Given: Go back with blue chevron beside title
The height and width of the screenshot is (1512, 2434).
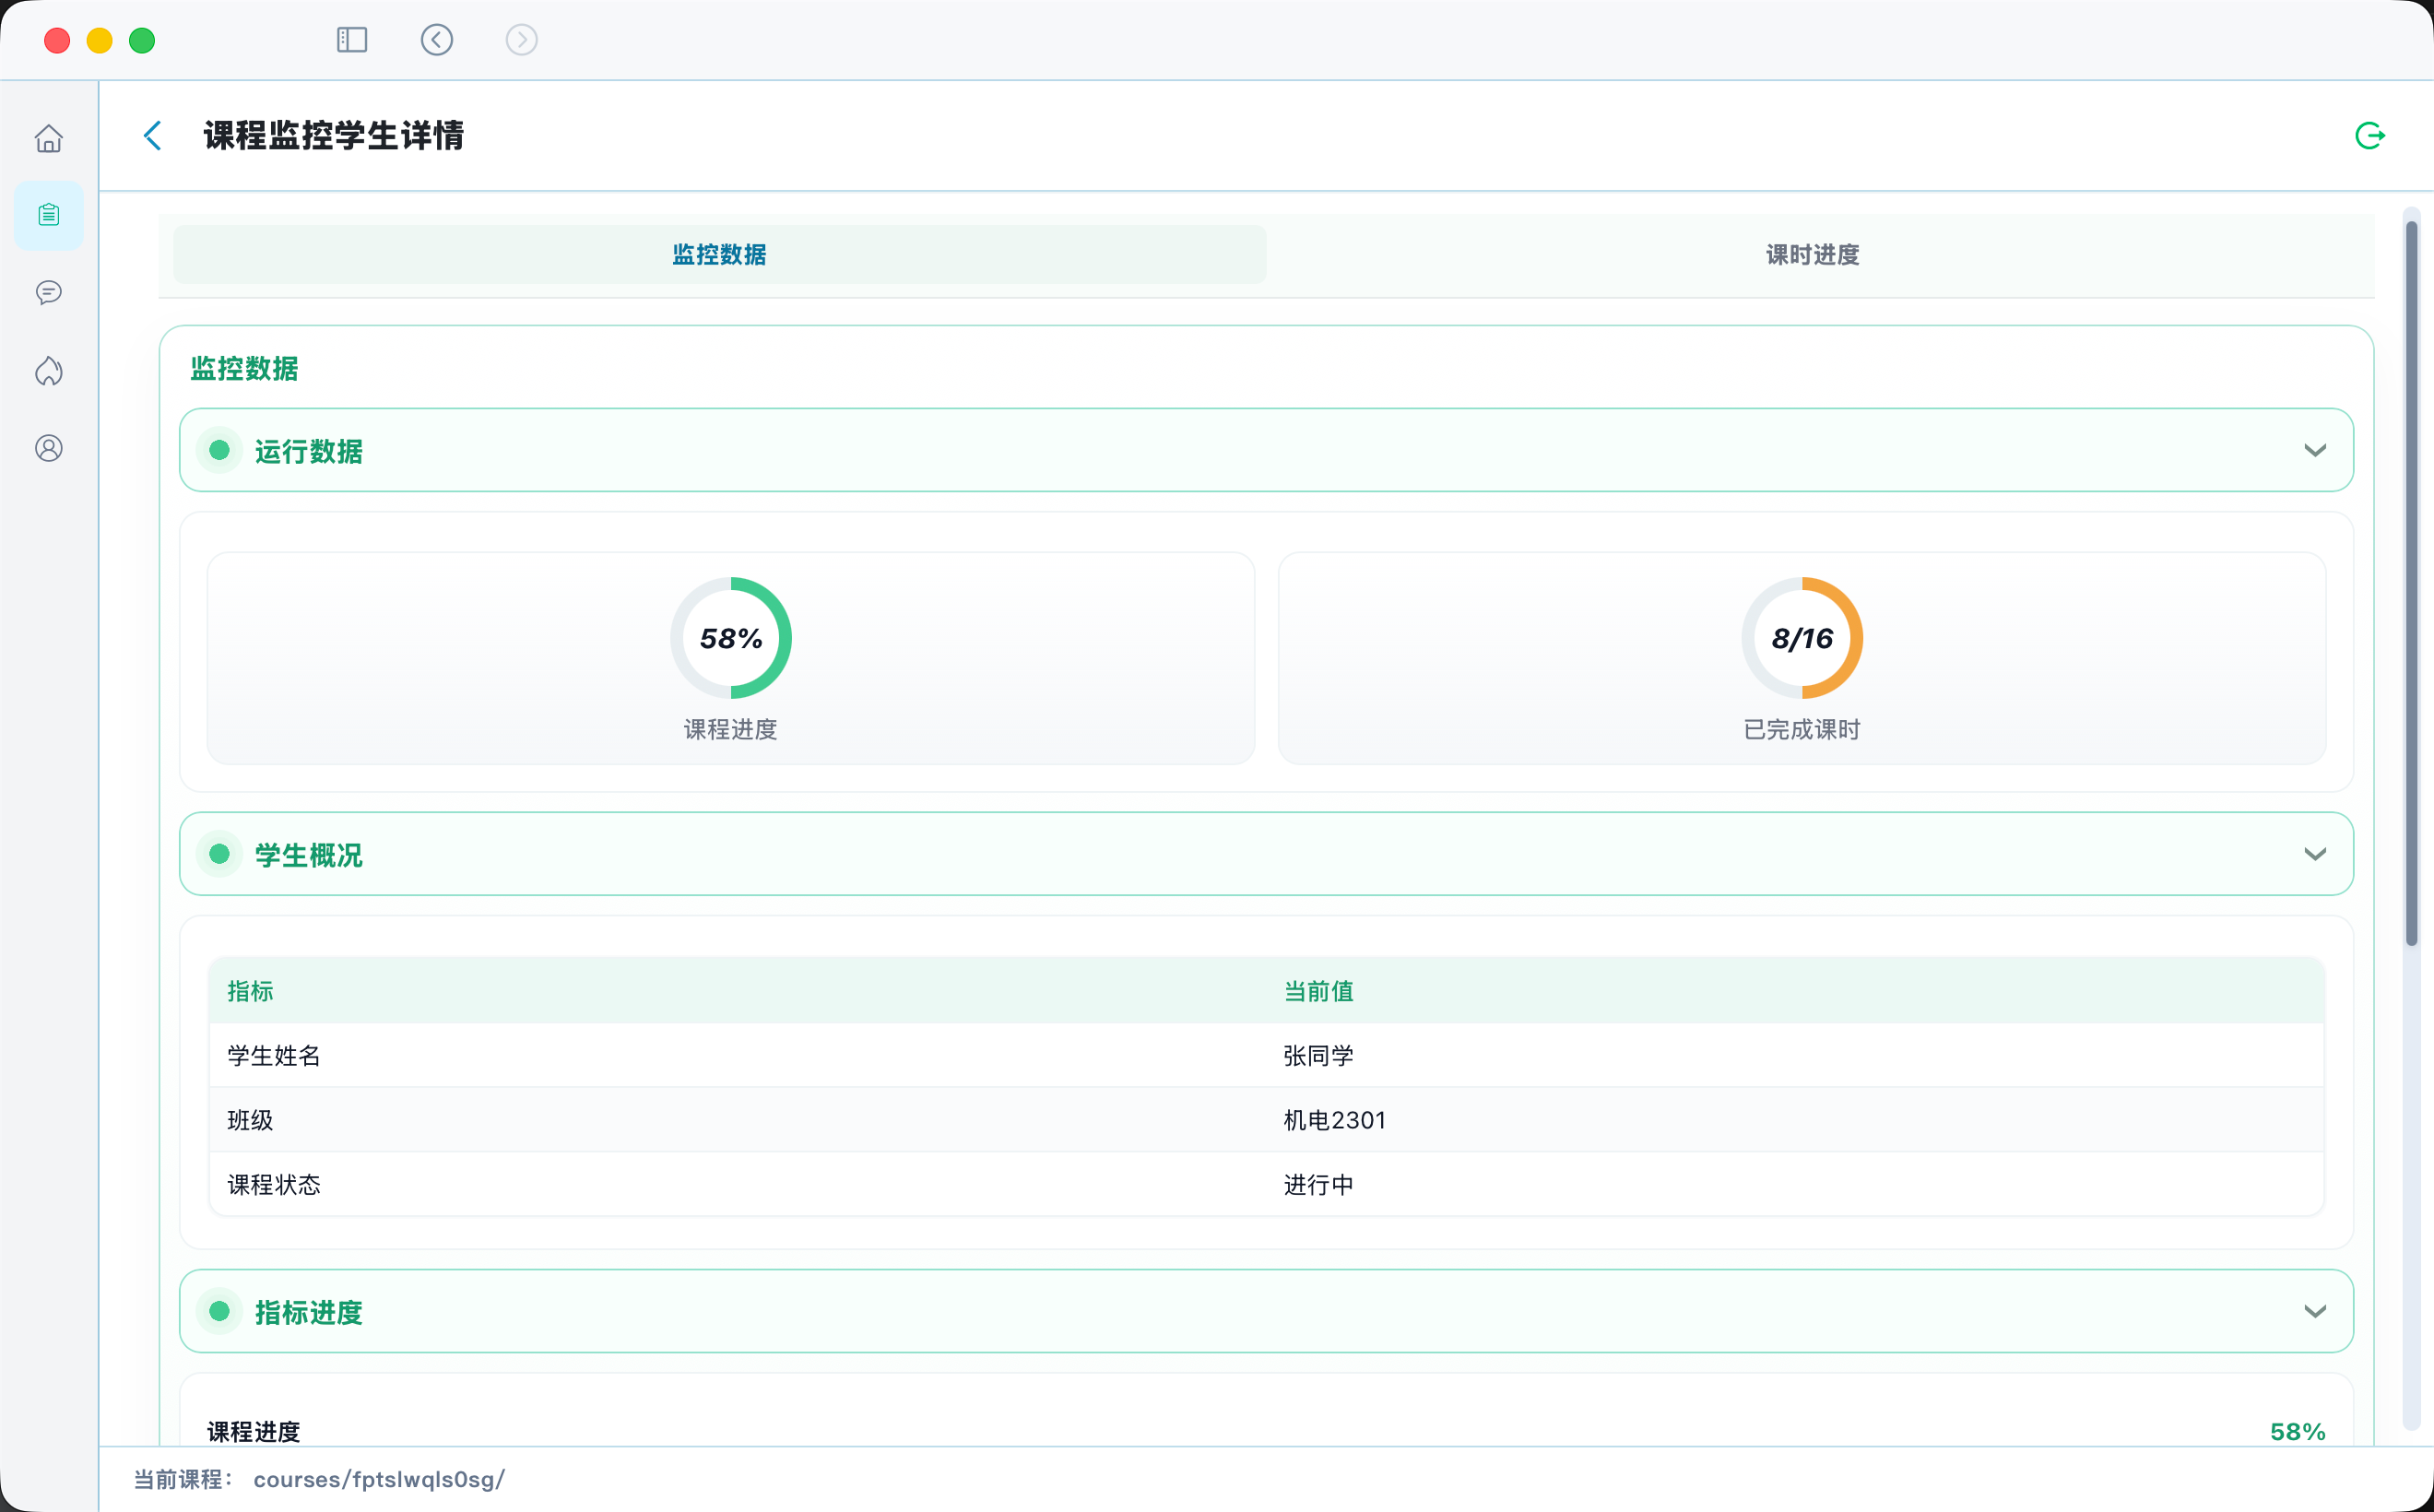Looking at the screenshot, I should pos(153,136).
